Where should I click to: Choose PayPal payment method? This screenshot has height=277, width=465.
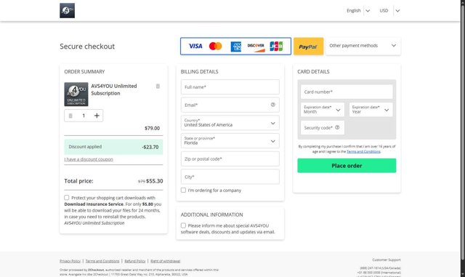tap(308, 47)
